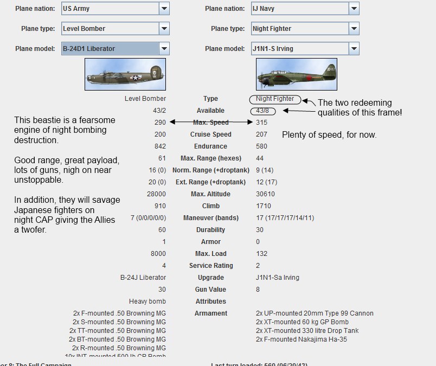Click the 2x S-mounted .50 Browning MG entry
This screenshot has height=366, width=436.
pos(119,322)
